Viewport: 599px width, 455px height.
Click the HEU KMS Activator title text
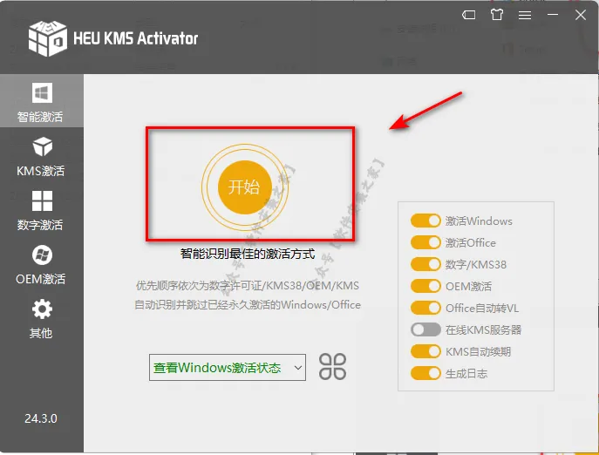click(x=136, y=38)
